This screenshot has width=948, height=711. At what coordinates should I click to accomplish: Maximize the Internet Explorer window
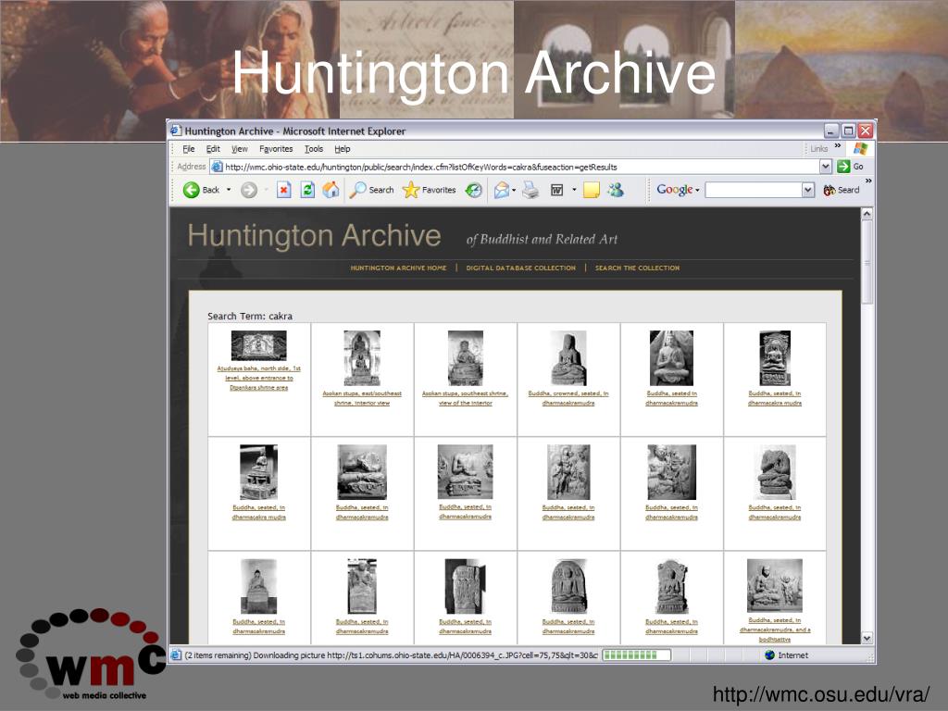(x=849, y=131)
